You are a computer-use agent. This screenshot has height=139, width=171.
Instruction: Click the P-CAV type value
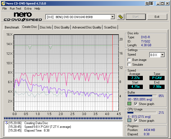(157, 78)
